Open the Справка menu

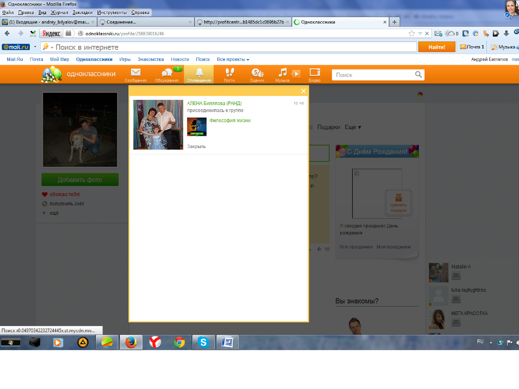pyautogui.click(x=140, y=12)
